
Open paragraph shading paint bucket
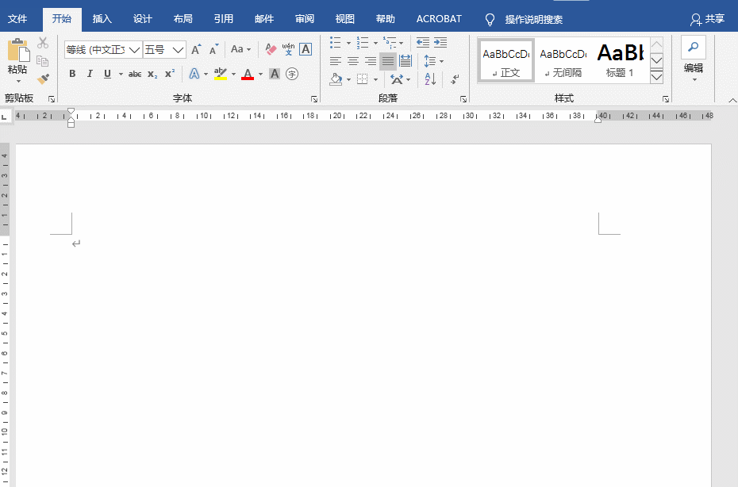coord(336,79)
